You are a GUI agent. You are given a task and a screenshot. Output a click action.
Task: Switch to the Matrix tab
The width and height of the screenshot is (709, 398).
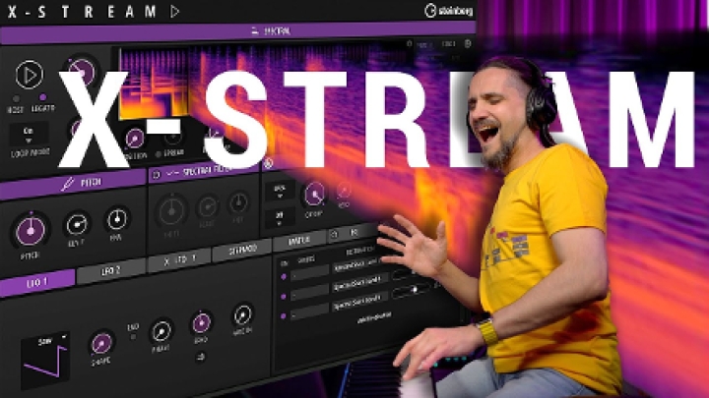(299, 241)
